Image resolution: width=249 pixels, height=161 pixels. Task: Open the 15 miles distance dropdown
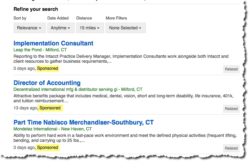tap(90, 28)
